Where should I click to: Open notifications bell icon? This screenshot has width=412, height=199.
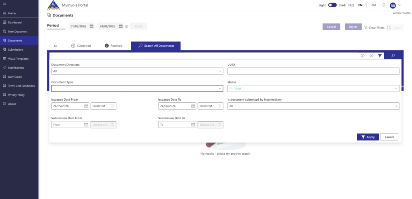coord(384,5)
